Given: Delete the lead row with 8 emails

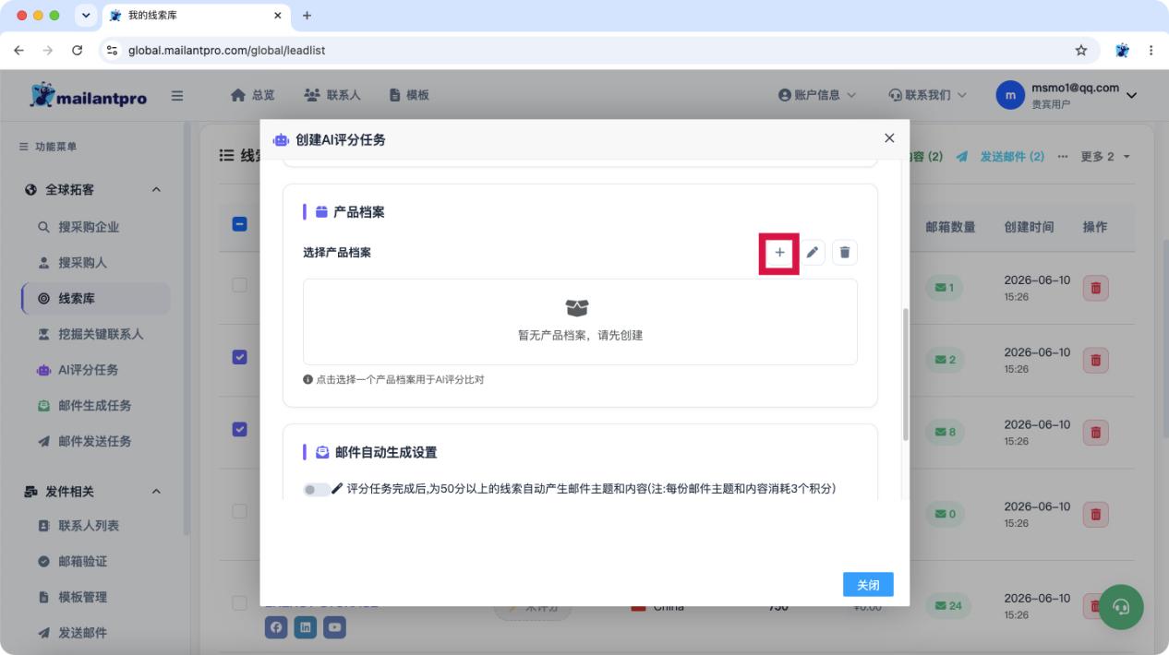Looking at the screenshot, I should [1096, 432].
